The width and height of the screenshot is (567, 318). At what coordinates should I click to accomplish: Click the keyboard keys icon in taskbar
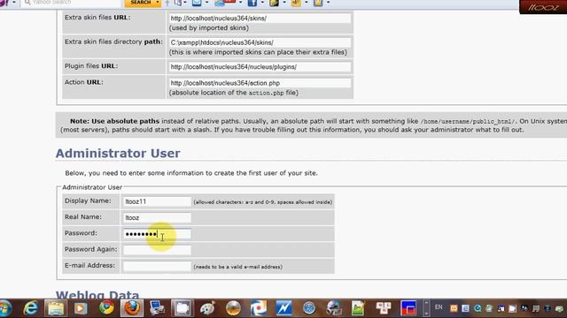384,308
